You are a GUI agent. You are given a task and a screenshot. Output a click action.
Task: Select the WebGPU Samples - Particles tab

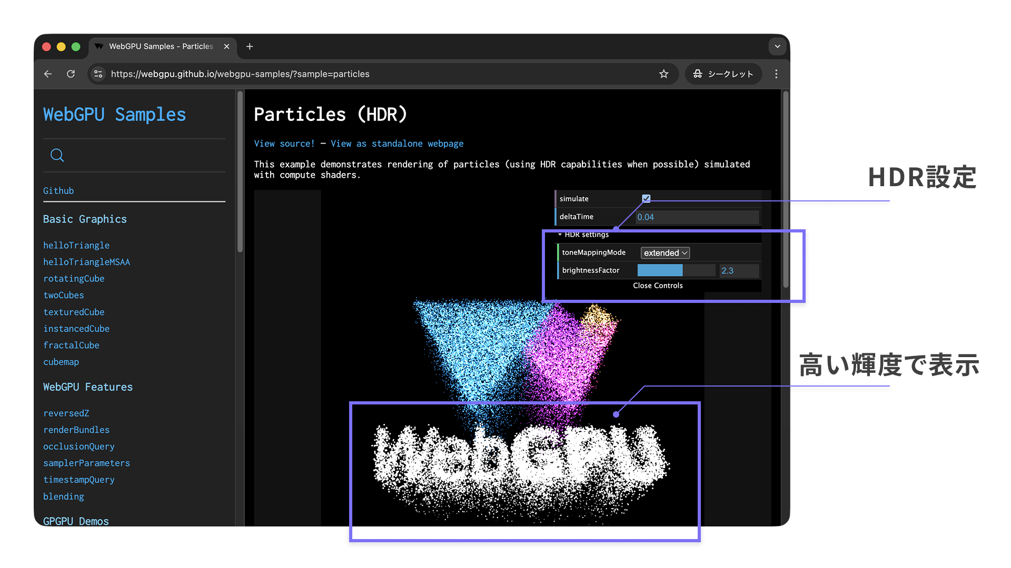coord(160,47)
